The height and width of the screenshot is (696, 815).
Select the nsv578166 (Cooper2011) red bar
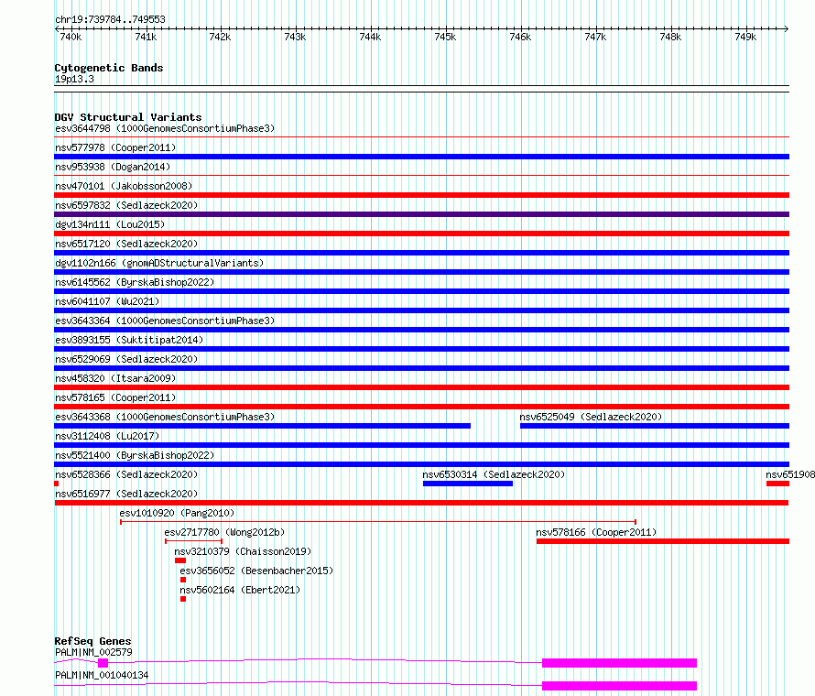tap(663, 541)
